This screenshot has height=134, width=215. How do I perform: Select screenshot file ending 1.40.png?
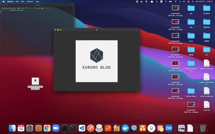coord(175,94)
